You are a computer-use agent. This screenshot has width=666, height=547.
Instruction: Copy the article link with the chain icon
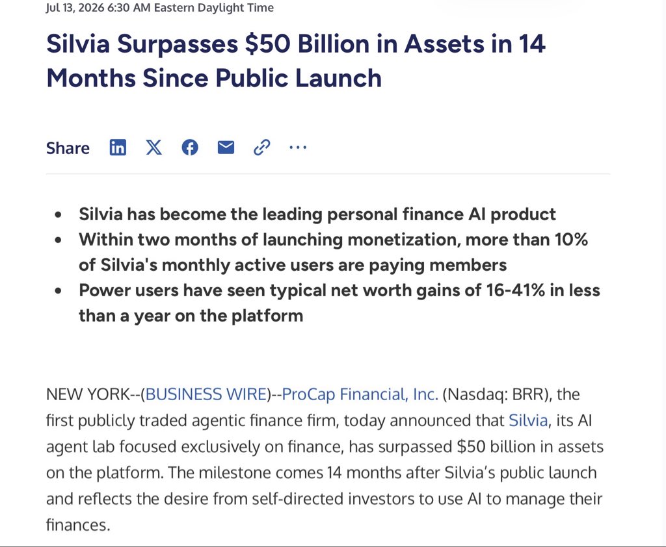tap(261, 147)
